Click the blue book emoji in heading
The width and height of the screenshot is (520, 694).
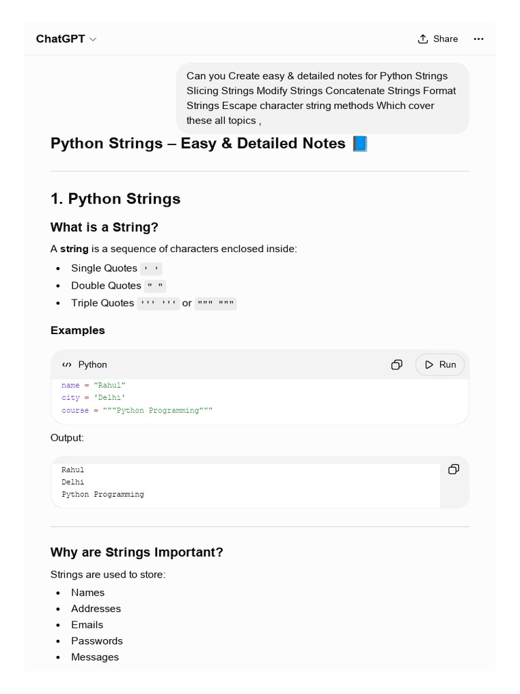tap(360, 144)
